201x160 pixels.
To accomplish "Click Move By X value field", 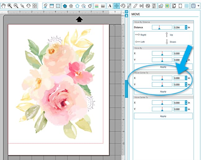I will (179, 53).
